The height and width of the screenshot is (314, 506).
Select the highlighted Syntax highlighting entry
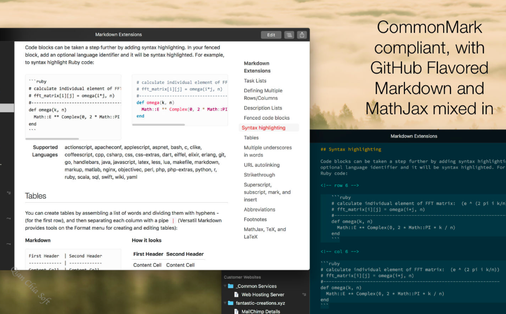269,128
